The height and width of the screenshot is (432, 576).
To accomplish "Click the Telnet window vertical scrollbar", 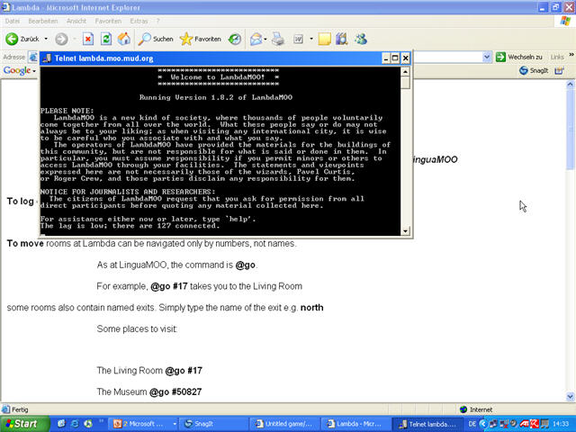I will (406, 153).
